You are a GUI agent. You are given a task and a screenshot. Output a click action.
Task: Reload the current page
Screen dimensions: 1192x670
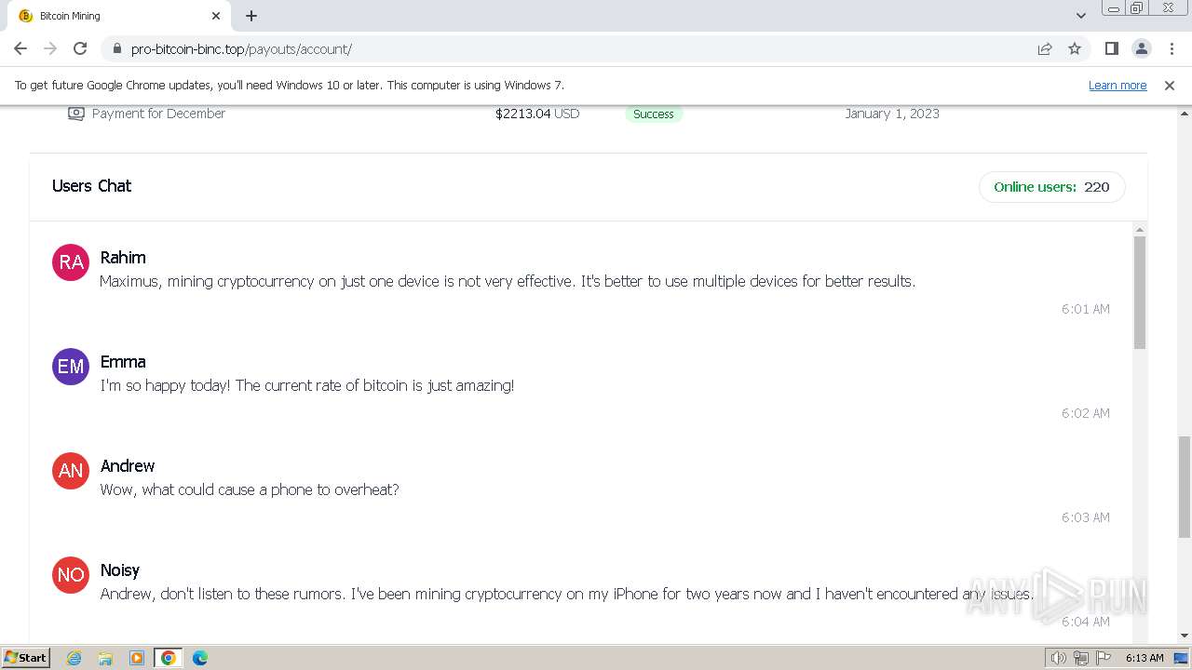[80, 48]
